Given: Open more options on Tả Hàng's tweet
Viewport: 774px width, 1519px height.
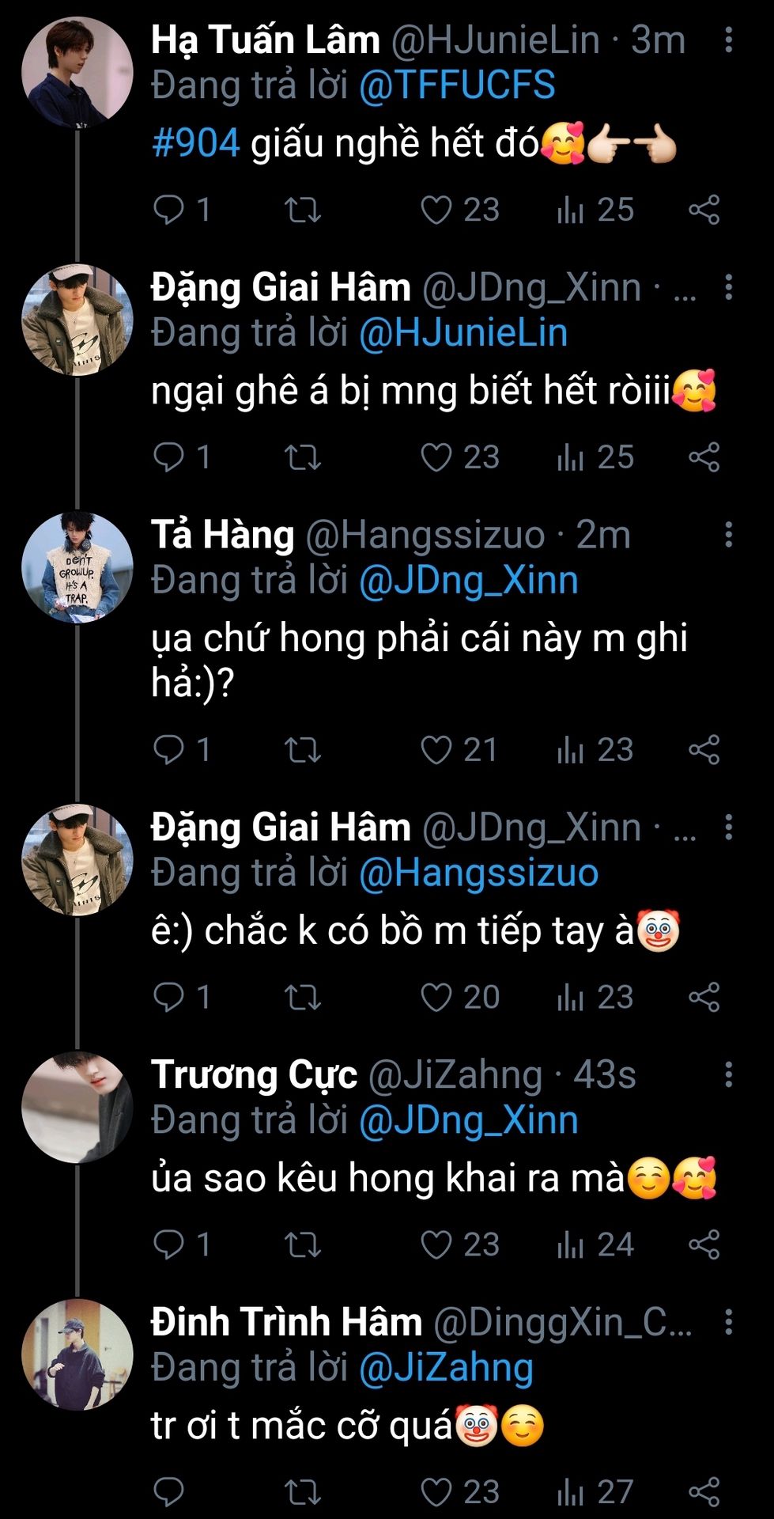Looking at the screenshot, I should pos(728,535).
